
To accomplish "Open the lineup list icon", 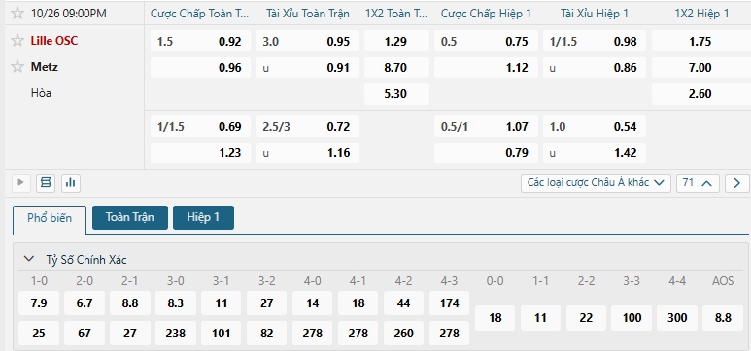I will point(46,182).
